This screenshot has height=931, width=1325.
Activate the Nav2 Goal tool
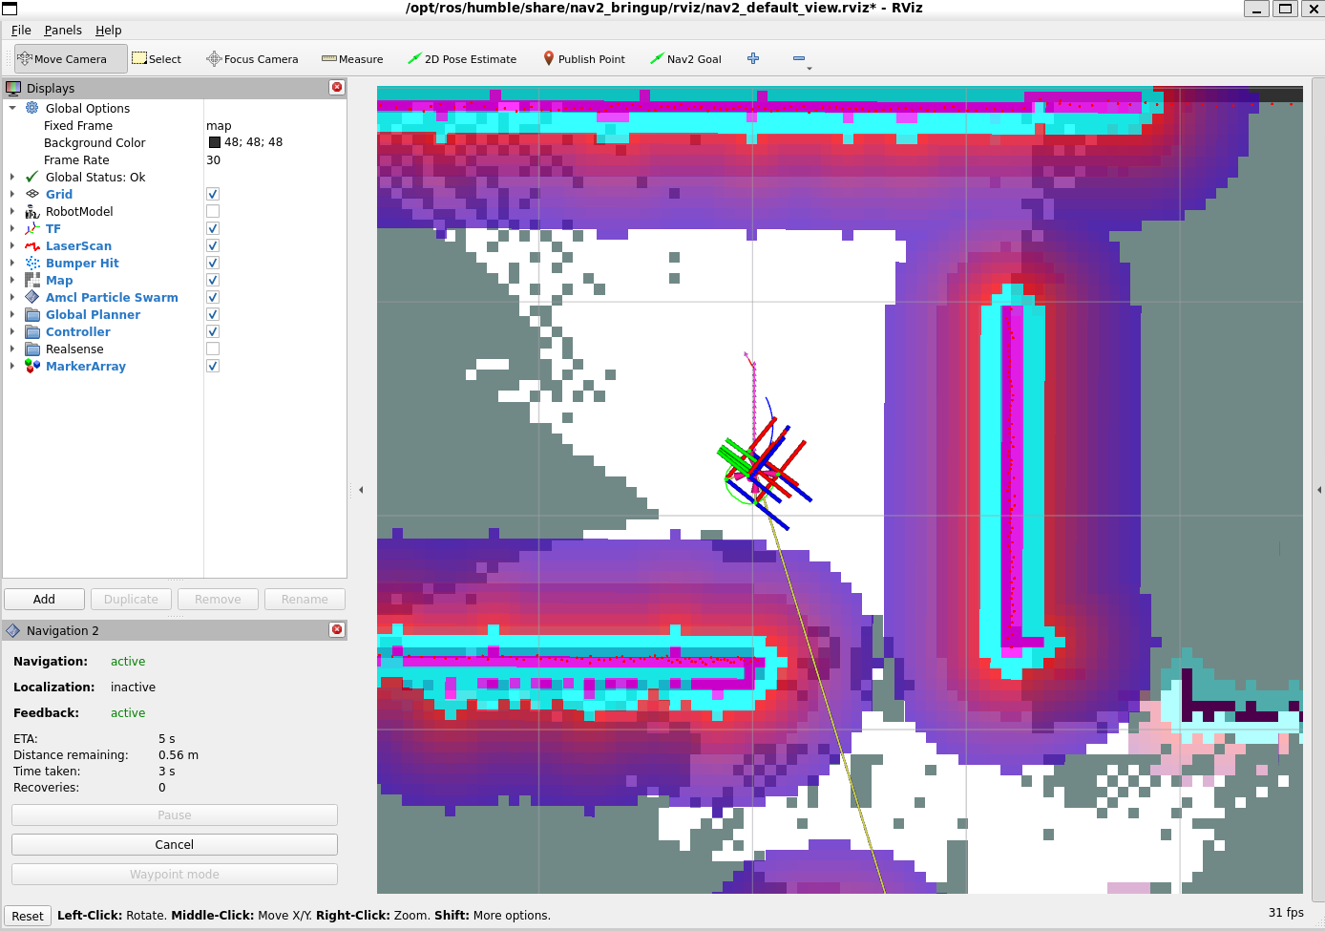tap(685, 59)
